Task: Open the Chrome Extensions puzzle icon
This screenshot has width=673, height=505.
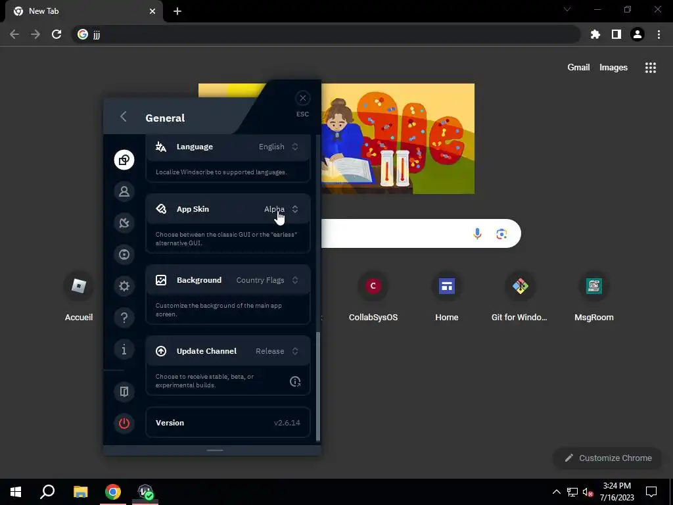Action: tap(595, 34)
